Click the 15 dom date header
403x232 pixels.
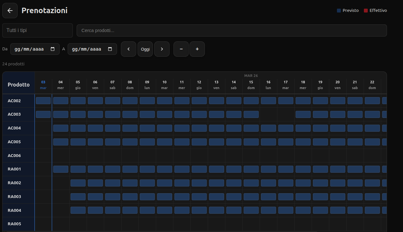tap(251, 85)
